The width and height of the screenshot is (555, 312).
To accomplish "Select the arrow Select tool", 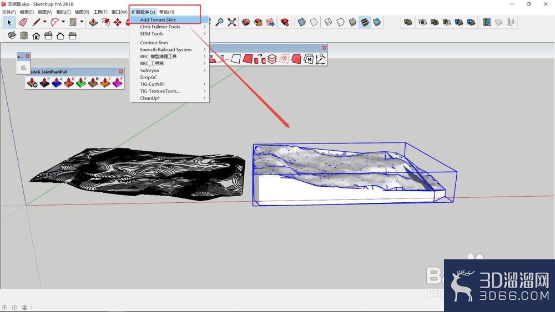I will pos(9,23).
